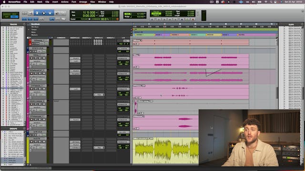
Task: Record enable the AcGTR track
Action: pos(32,142)
